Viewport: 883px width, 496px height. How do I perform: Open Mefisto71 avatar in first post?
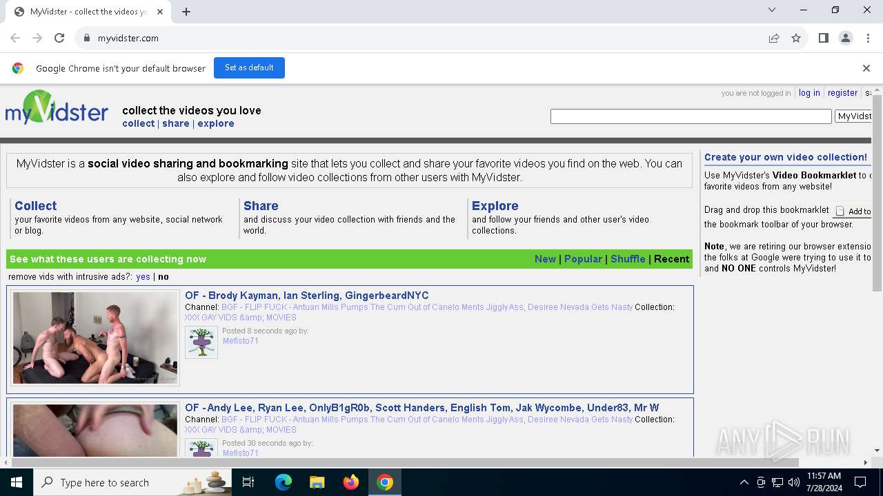click(201, 342)
